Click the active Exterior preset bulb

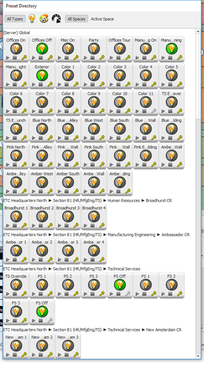click(42, 76)
